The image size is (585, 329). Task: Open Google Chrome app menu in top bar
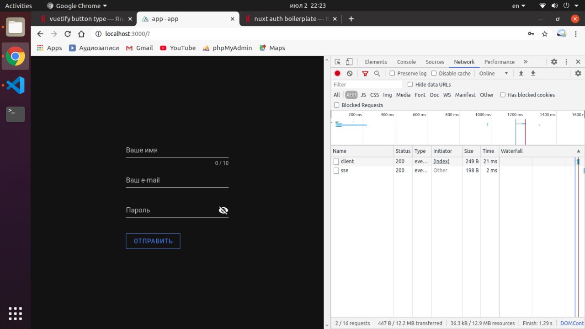tap(77, 6)
